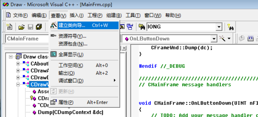Click the Find in Files binoculars icon
The width and height of the screenshot is (258, 117).
(x=142, y=27)
